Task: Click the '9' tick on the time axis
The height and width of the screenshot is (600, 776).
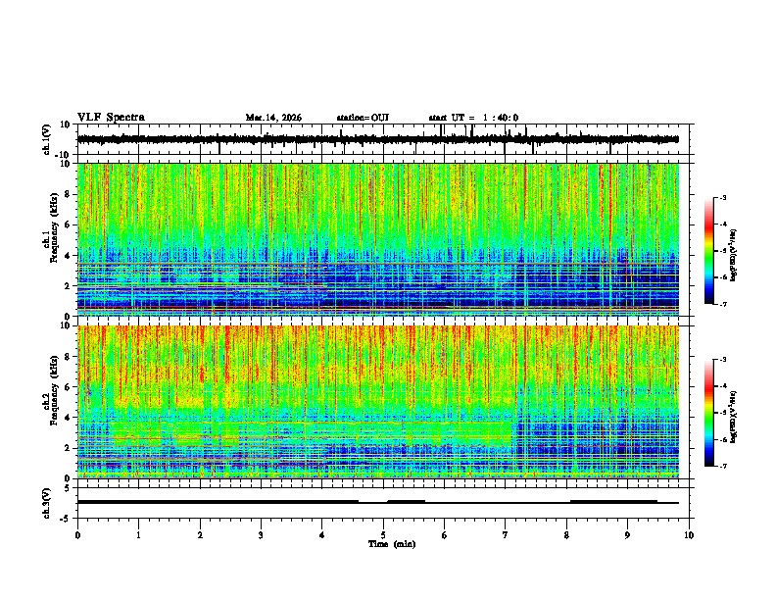Action: click(627, 535)
